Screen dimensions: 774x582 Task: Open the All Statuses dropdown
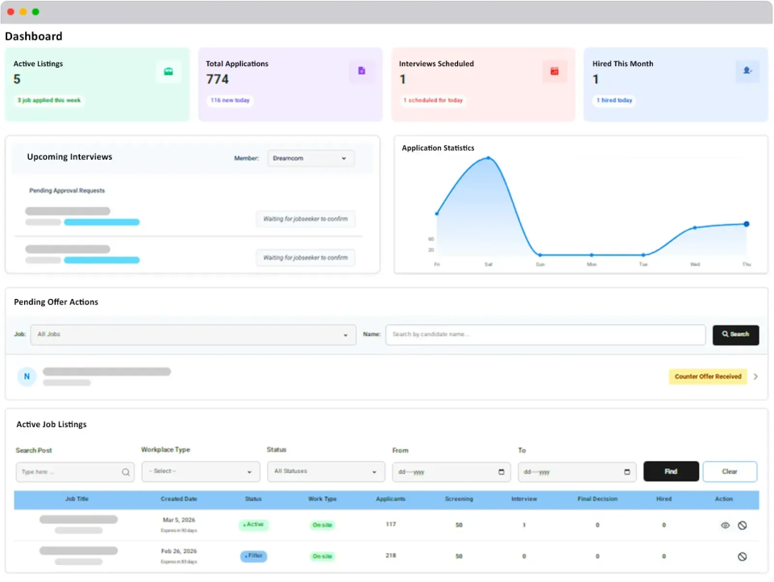(326, 472)
